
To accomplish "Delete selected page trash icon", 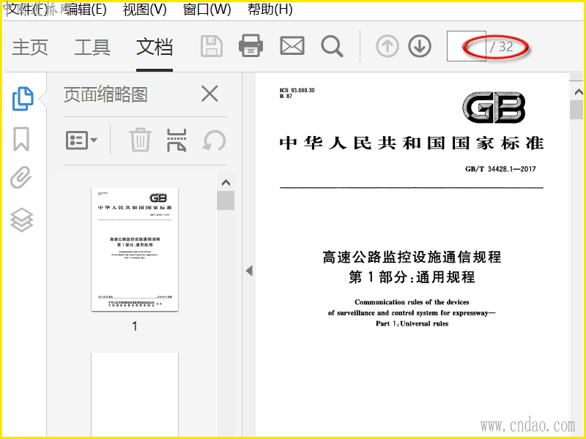I will pos(141,140).
